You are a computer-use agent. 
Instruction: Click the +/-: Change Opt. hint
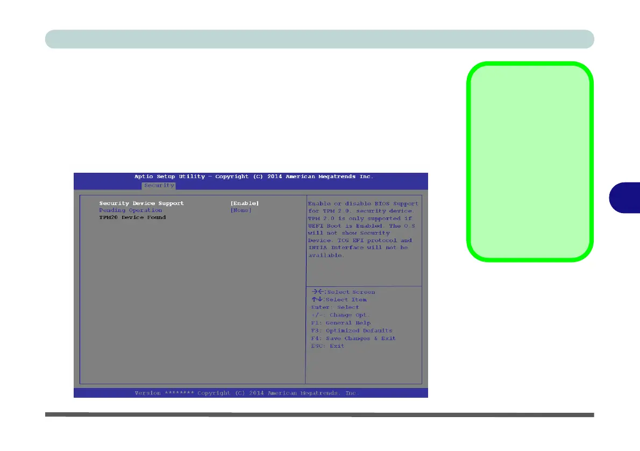340,315
